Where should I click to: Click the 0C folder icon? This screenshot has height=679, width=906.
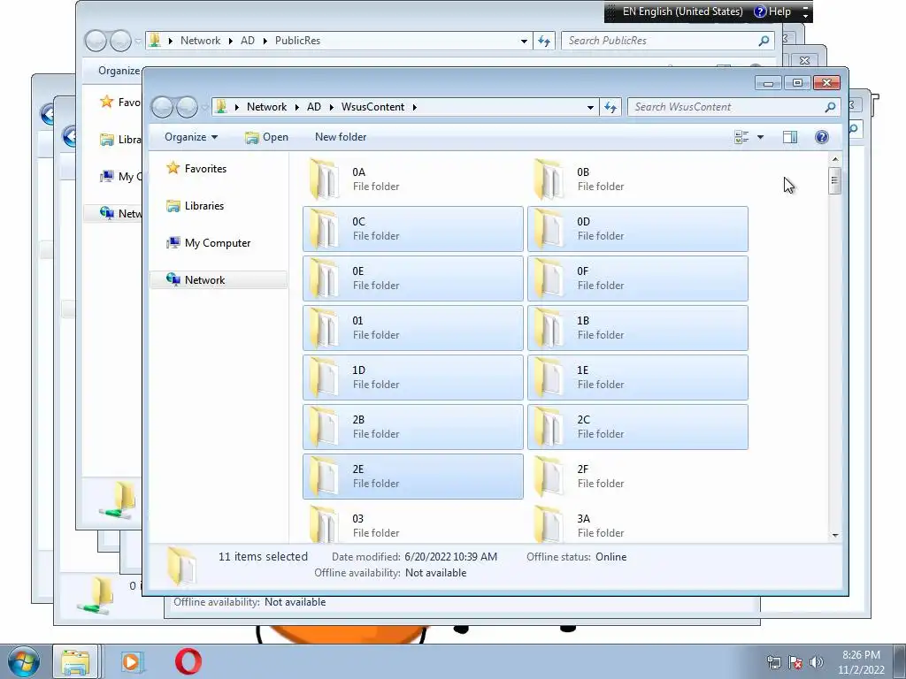coord(324,229)
